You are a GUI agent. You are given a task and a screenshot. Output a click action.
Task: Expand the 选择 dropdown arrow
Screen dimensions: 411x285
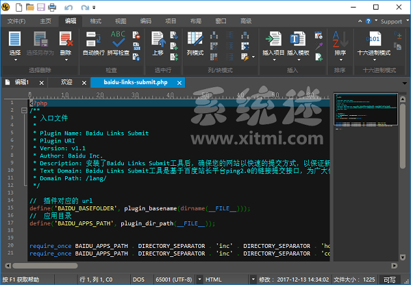15,60
